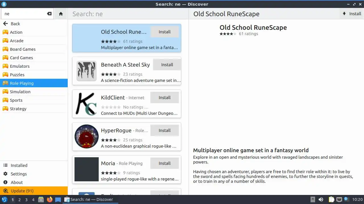Select the Strategy category
Image resolution: width=364 pixels, height=204 pixels.
(x=34, y=109)
